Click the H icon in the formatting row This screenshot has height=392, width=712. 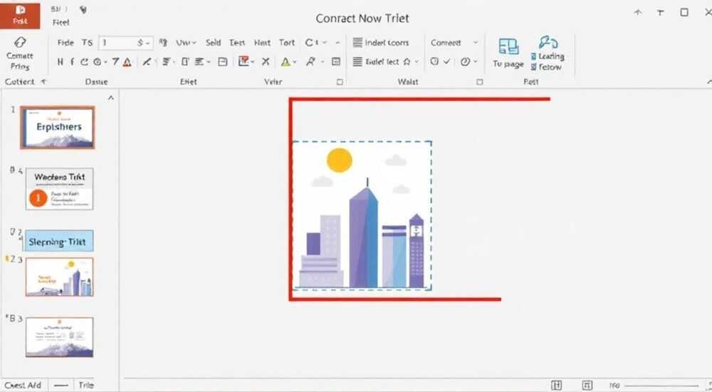point(60,62)
